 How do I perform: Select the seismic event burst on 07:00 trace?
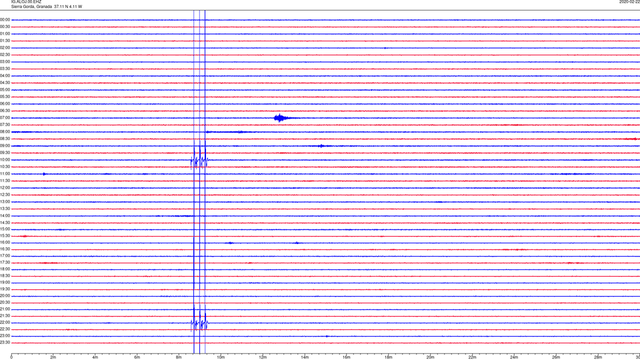281,118
